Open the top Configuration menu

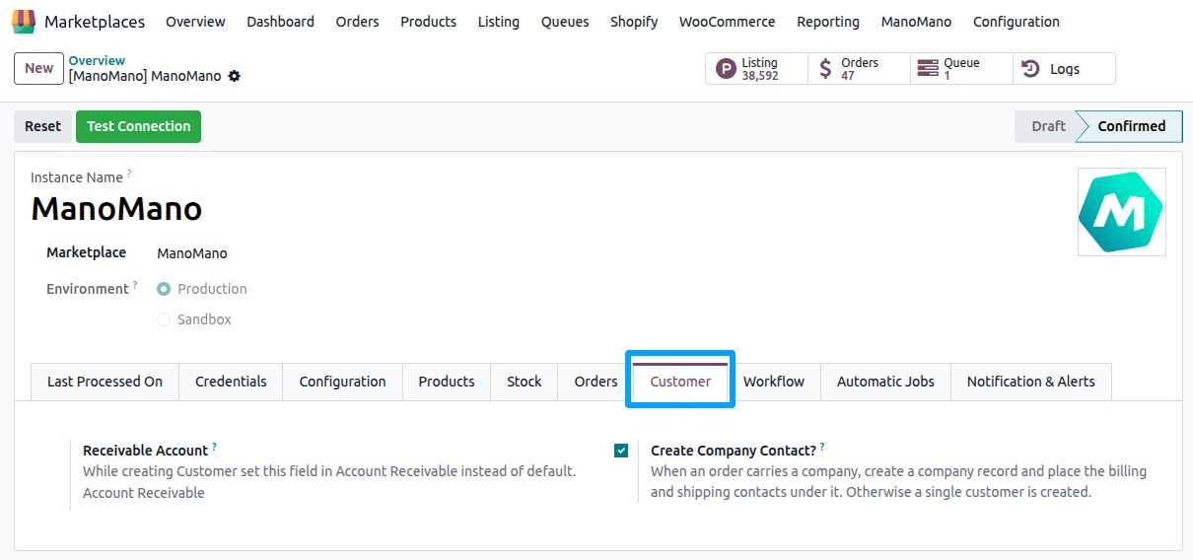point(1017,22)
